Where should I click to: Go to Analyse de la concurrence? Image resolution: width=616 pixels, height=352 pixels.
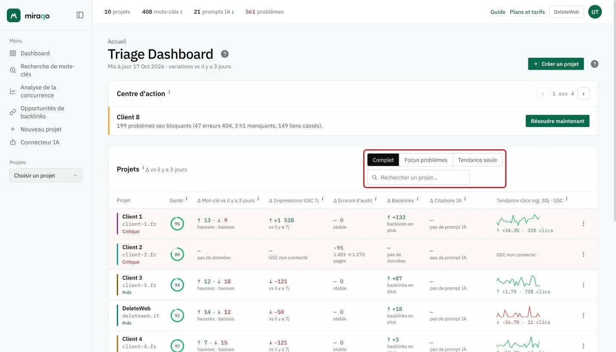point(46,91)
